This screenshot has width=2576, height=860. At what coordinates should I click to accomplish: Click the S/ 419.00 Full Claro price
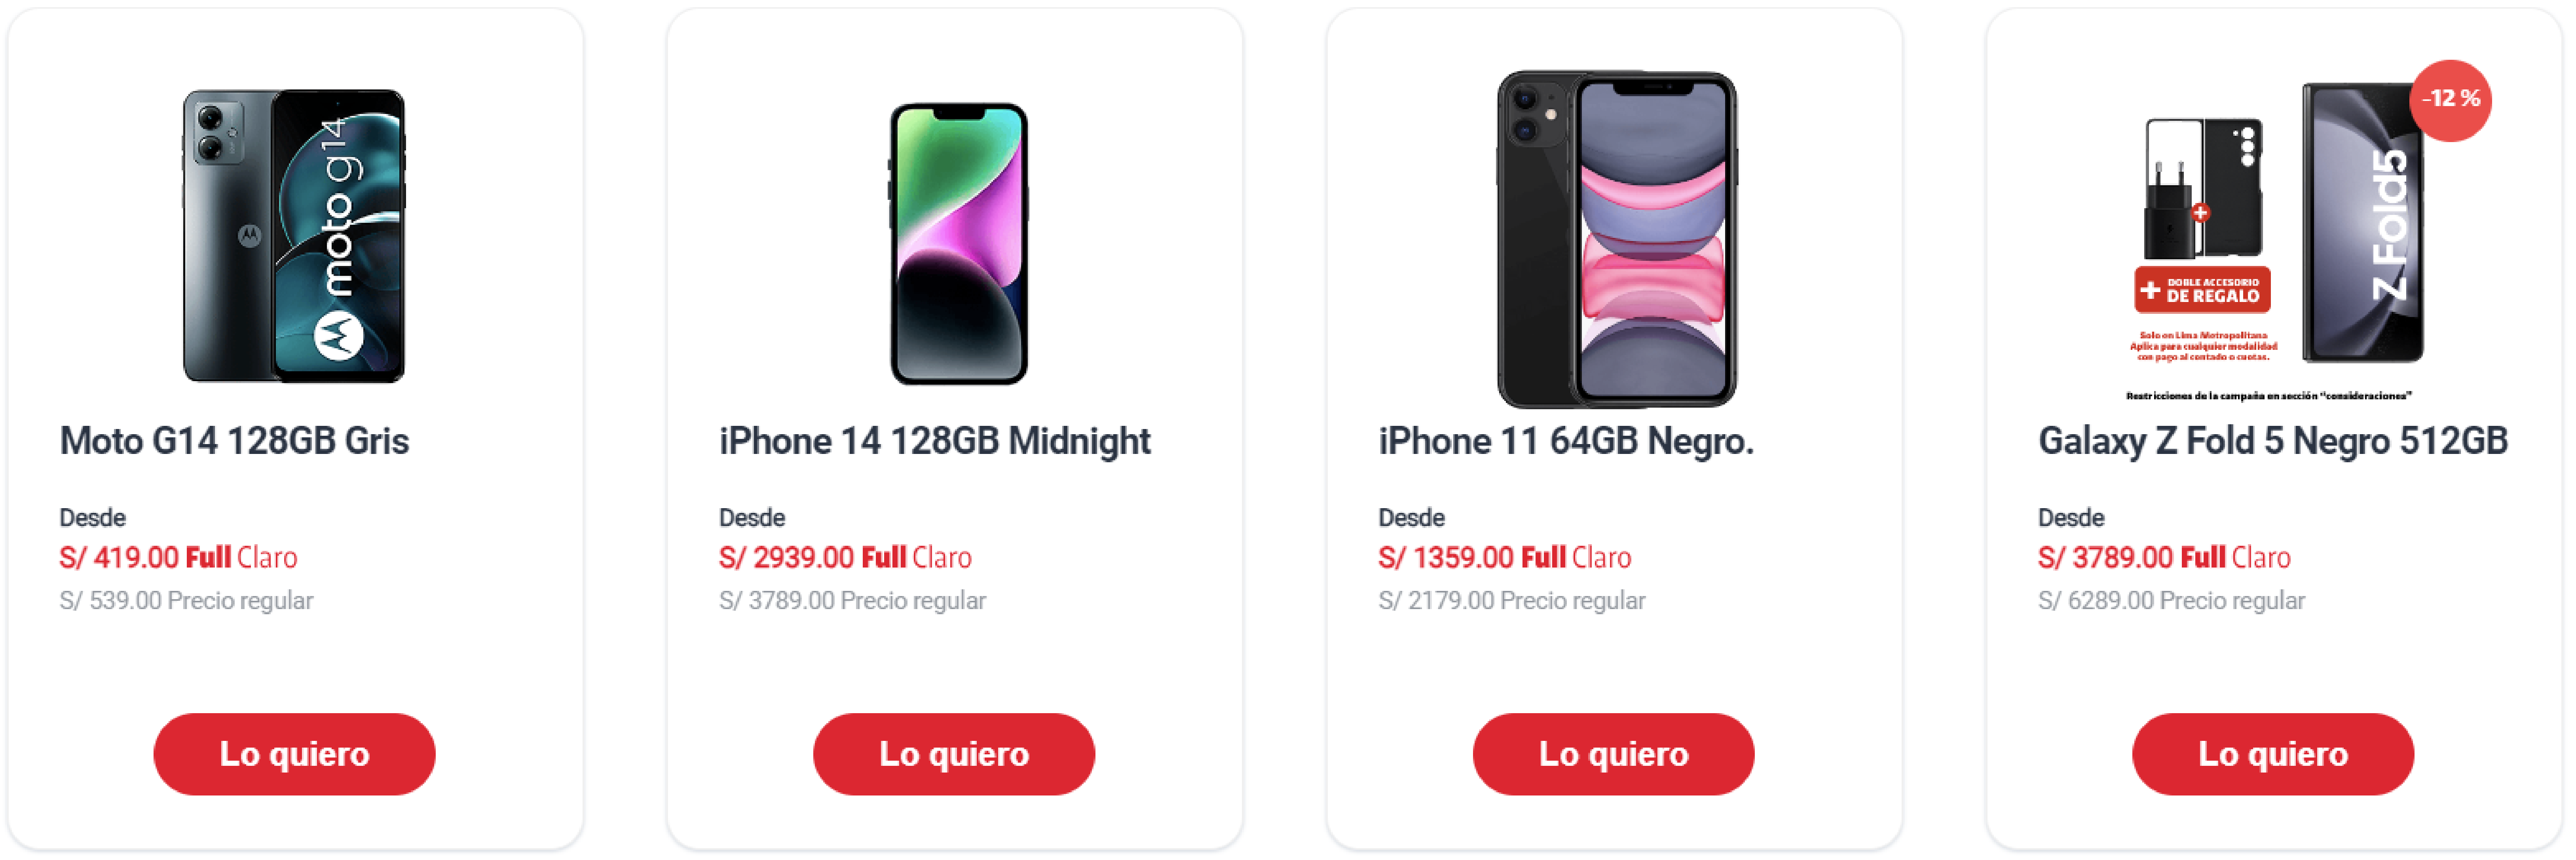pos(178,557)
